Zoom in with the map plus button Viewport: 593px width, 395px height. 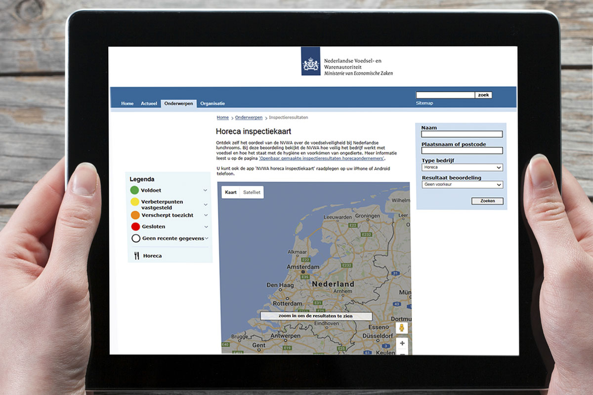click(402, 343)
